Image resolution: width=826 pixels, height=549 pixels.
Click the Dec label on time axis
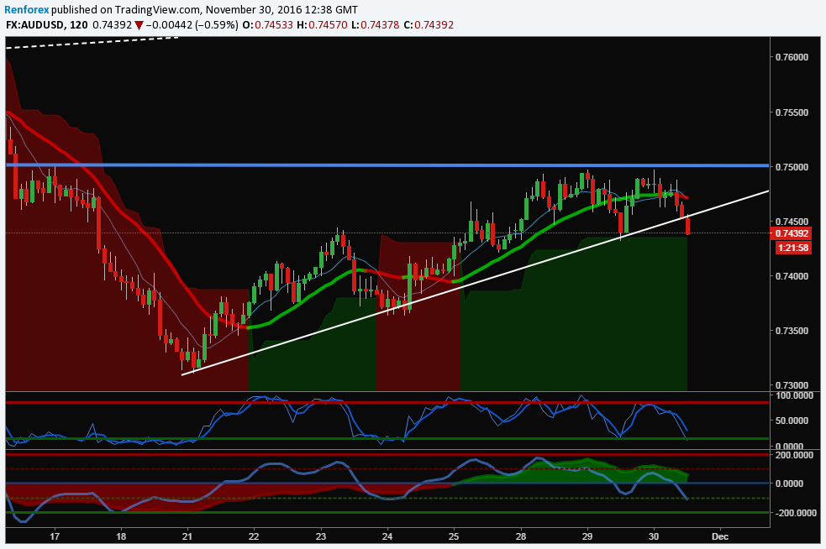(x=720, y=536)
